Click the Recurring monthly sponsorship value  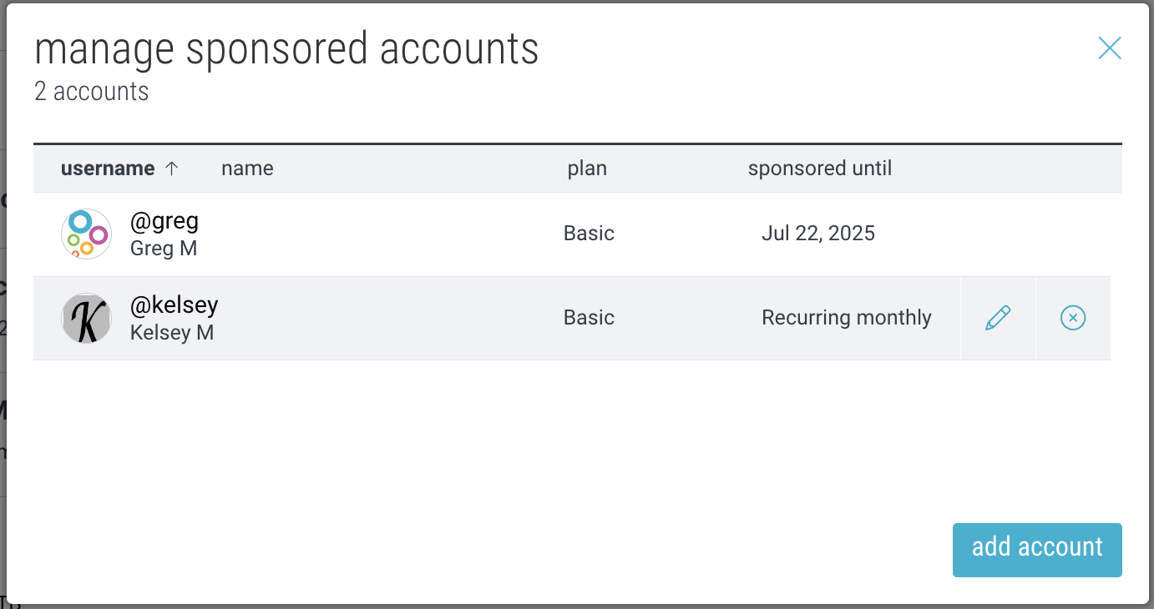click(847, 318)
